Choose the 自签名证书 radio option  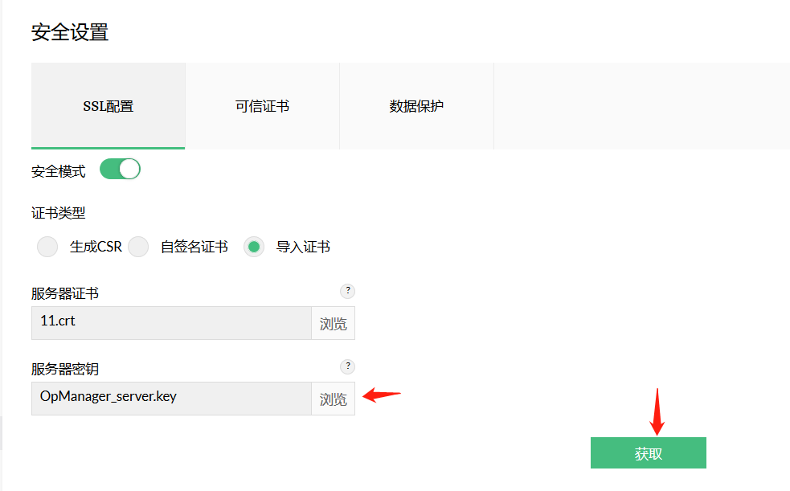139,247
